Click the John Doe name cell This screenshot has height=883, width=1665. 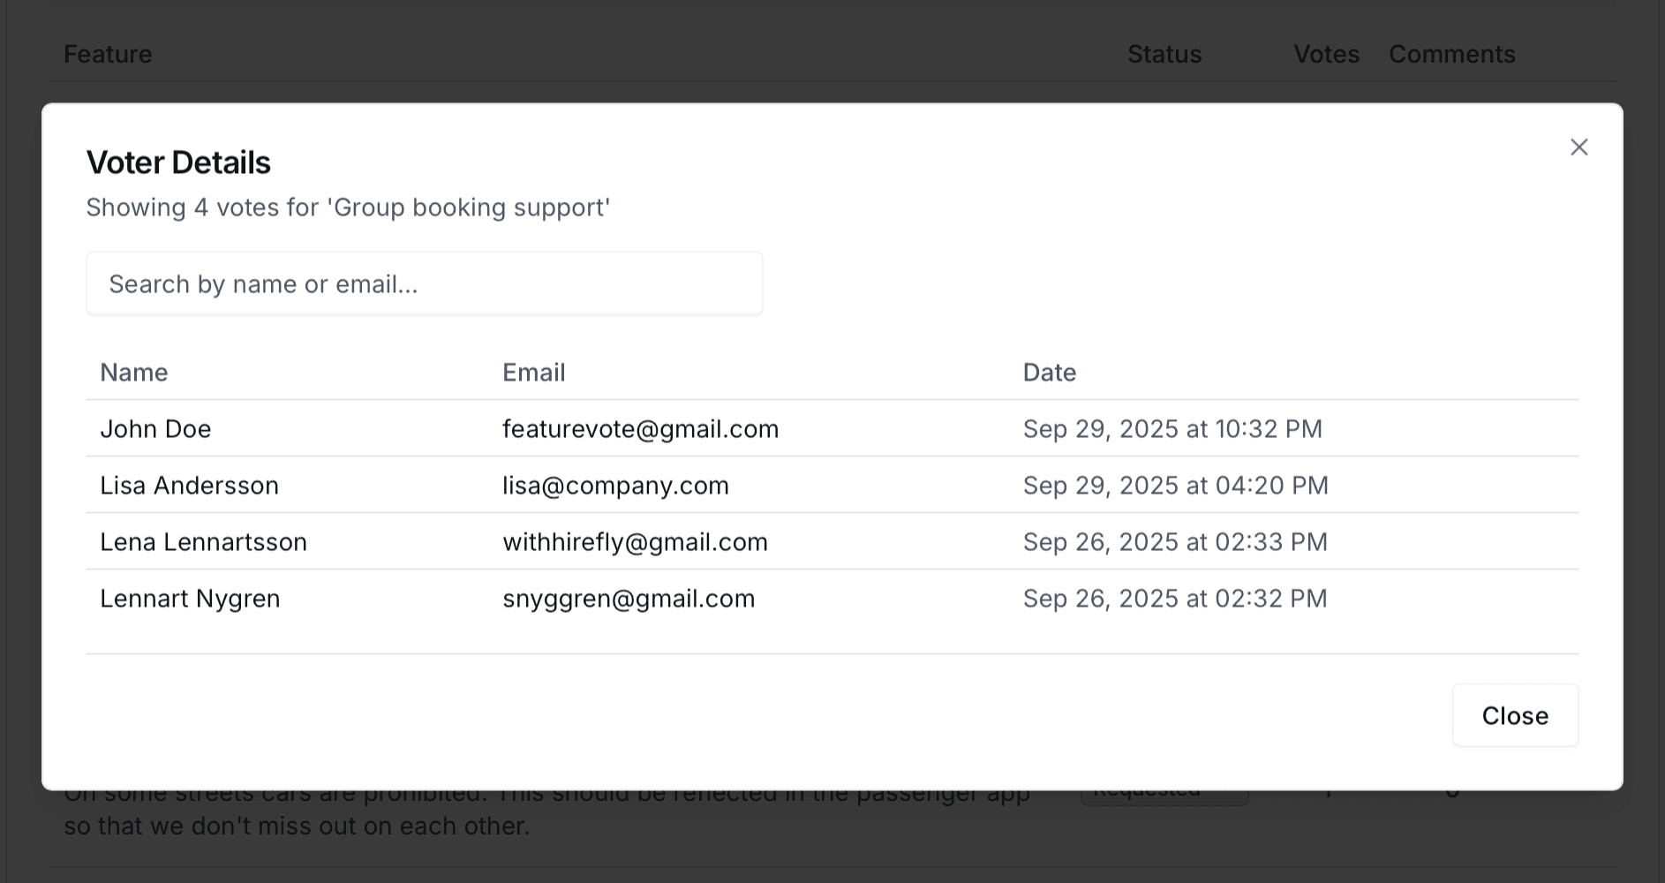(155, 429)
